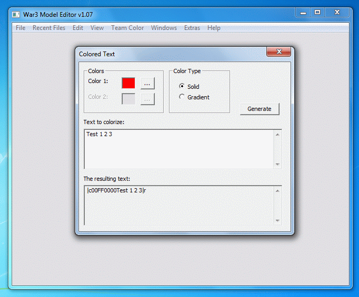Select the Solid color type
Viewport: 359px width, 297px height.
[189, 86]
